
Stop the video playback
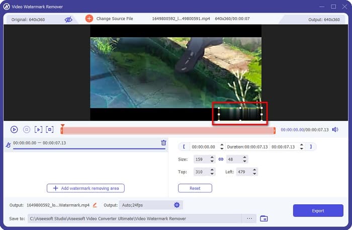27,130
